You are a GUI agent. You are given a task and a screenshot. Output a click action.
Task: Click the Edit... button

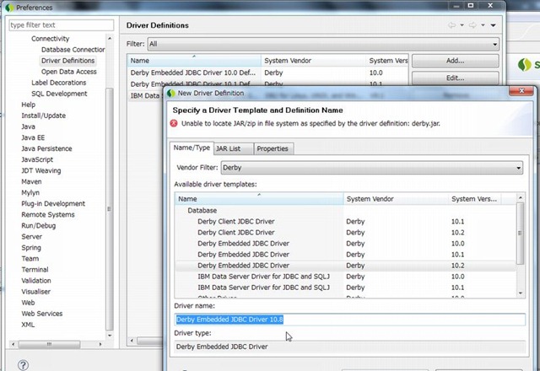click(455, 78)
